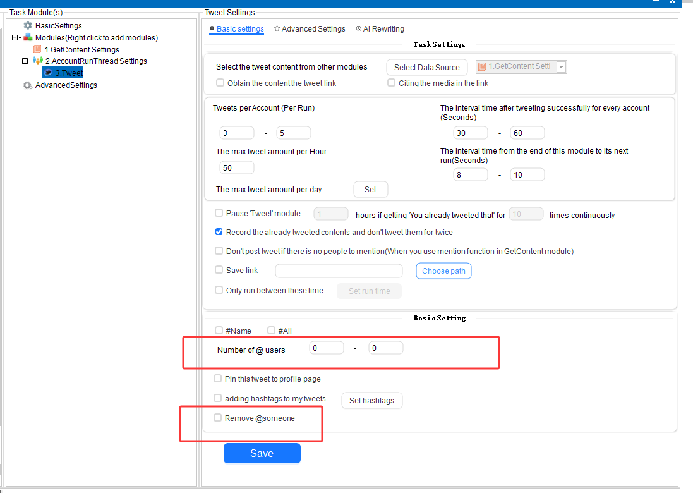Select 1.GetContent Settings tree item
Screen dimensions: 693x493
click(x=81, y=49)
